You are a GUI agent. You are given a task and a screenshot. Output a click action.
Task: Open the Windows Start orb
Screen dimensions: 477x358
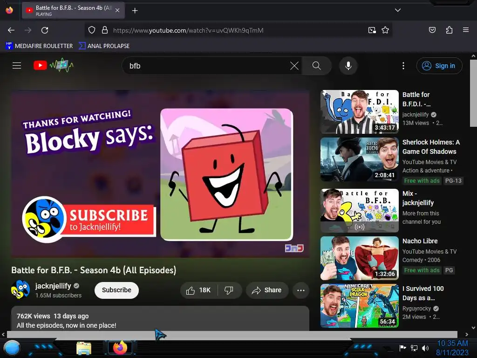[12, 349]
